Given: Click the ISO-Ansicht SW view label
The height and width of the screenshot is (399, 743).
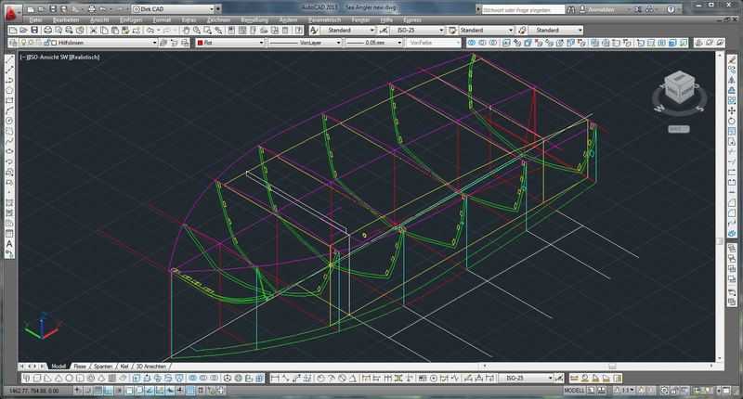Looking at the screenshot, I should coord(48,57).
